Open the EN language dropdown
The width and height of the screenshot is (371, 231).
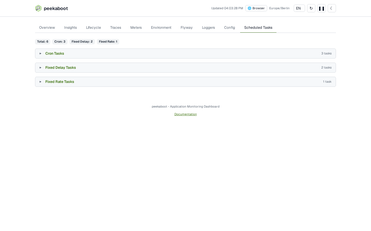[299, 8]
